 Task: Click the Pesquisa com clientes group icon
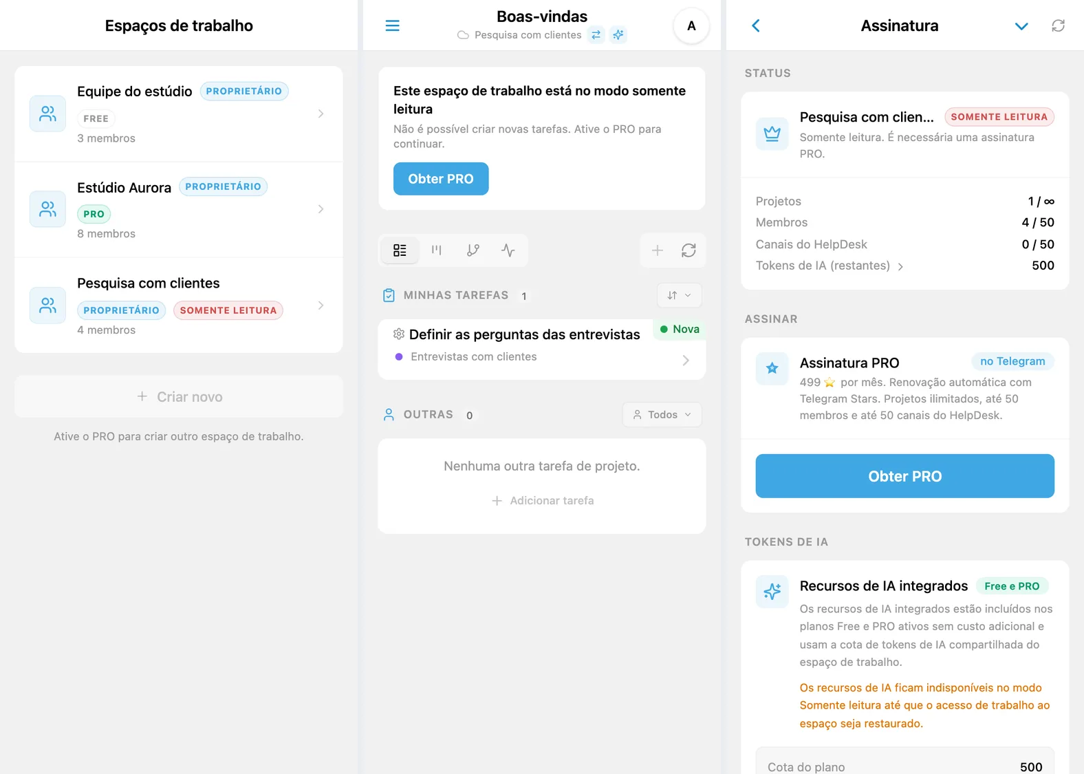[47, 305]
